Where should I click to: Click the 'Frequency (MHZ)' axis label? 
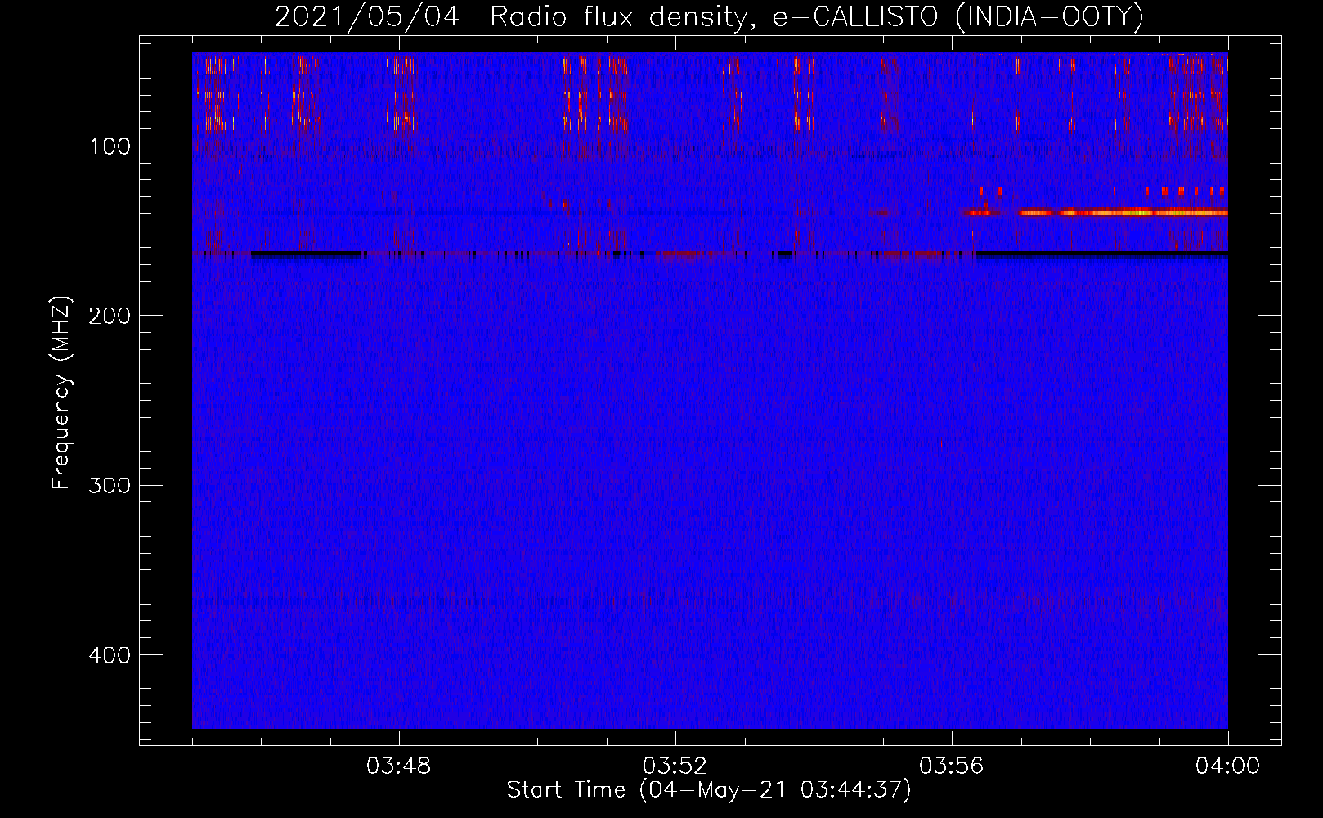point(61,393)
